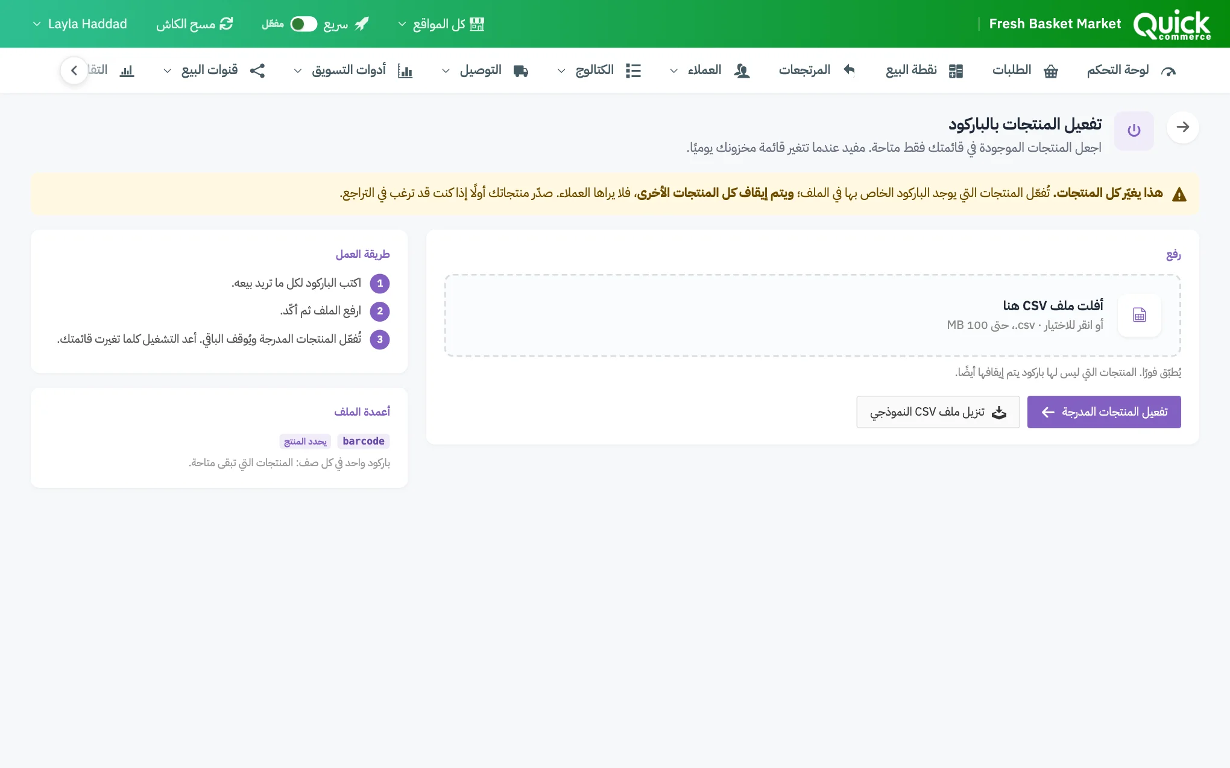The image size is (1230, 768).
Task: Click the rocket icon for fast mode
Action: [362, 24]
